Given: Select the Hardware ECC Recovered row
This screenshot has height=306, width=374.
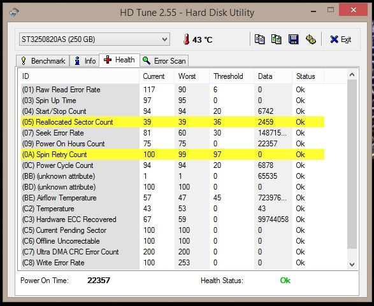Looking at the screenshot, I should click(x=173, y=219).
